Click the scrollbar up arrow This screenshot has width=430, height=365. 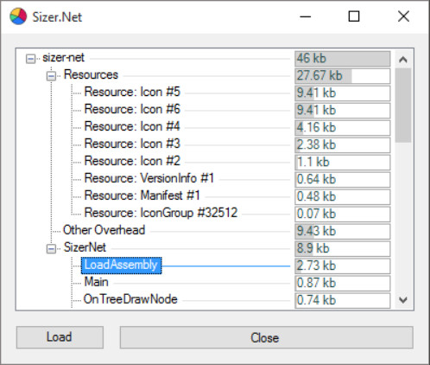[x=403, y=60]
